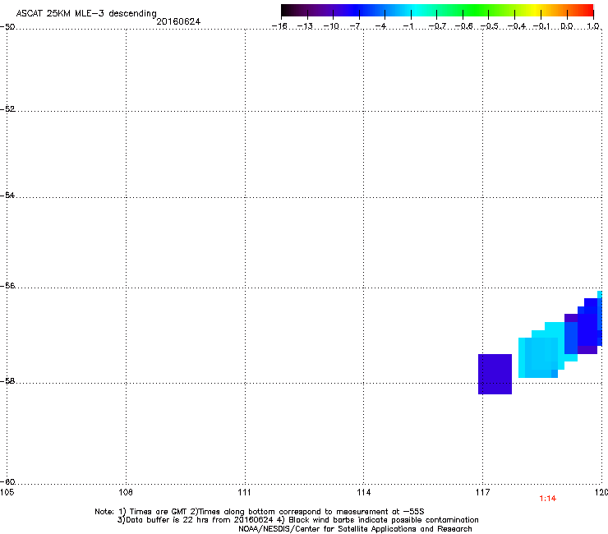Click the red '1:14' swath time label
The image size is (608, 534).
coord(547,499)
